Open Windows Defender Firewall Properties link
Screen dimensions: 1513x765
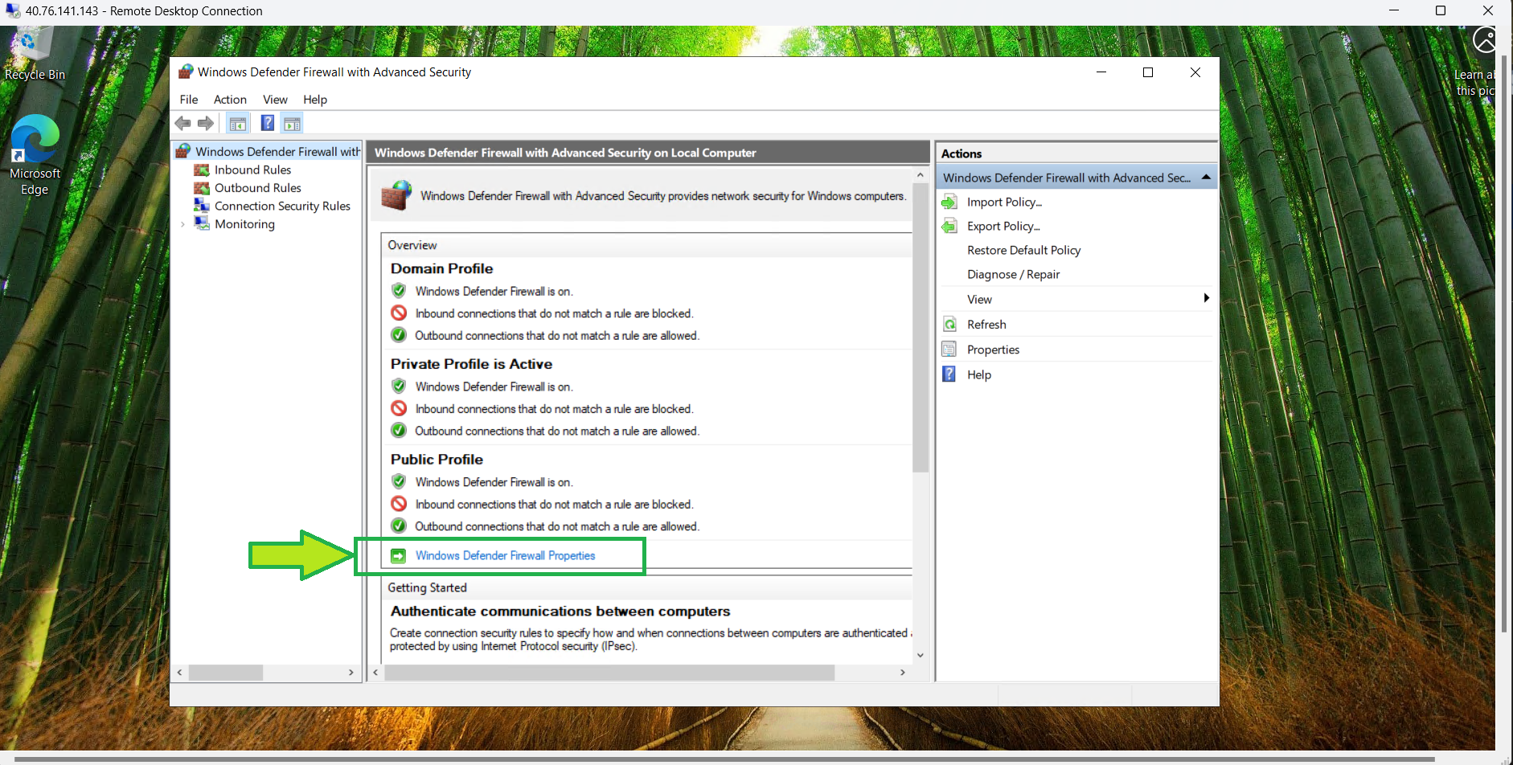click(x=505, y=556)
